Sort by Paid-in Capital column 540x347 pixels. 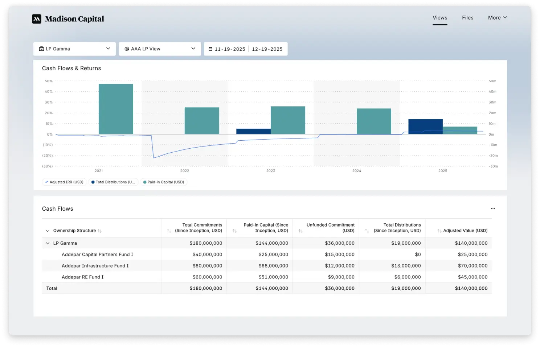tap(234, 231)
